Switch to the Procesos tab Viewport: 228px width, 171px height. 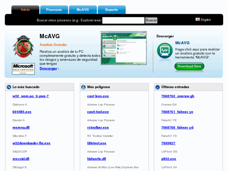54,10
